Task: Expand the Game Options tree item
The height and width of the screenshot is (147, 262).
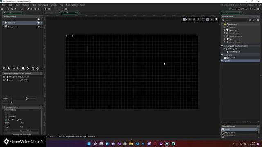Action: pos(225,42)
